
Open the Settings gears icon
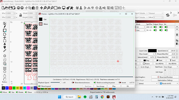[68, 8]
